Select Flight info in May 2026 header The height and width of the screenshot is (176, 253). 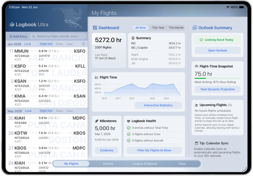[46, 111]
